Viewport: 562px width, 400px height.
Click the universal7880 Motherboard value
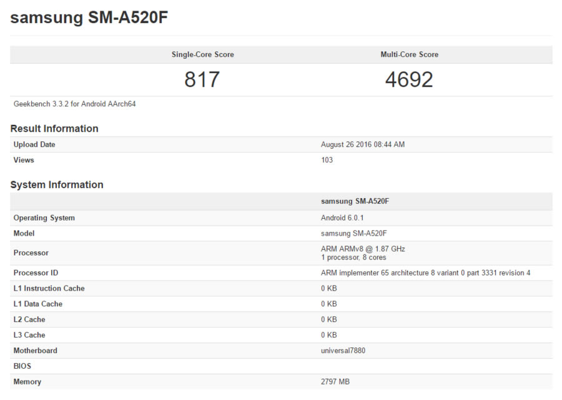point(344,351)
